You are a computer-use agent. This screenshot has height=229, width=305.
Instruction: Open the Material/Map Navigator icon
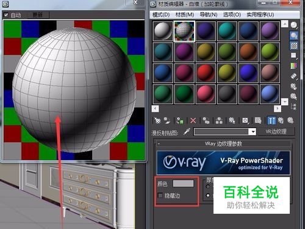293,106
